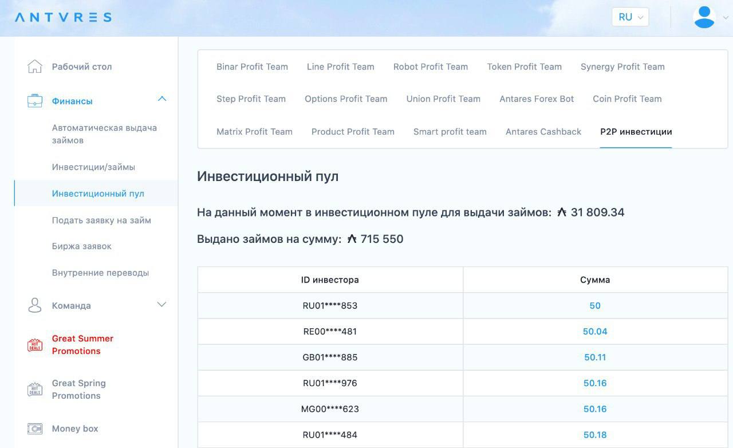The image size is (733, 448).
Task: Switch to Token Profit Team tab
Action: [525, 66]
